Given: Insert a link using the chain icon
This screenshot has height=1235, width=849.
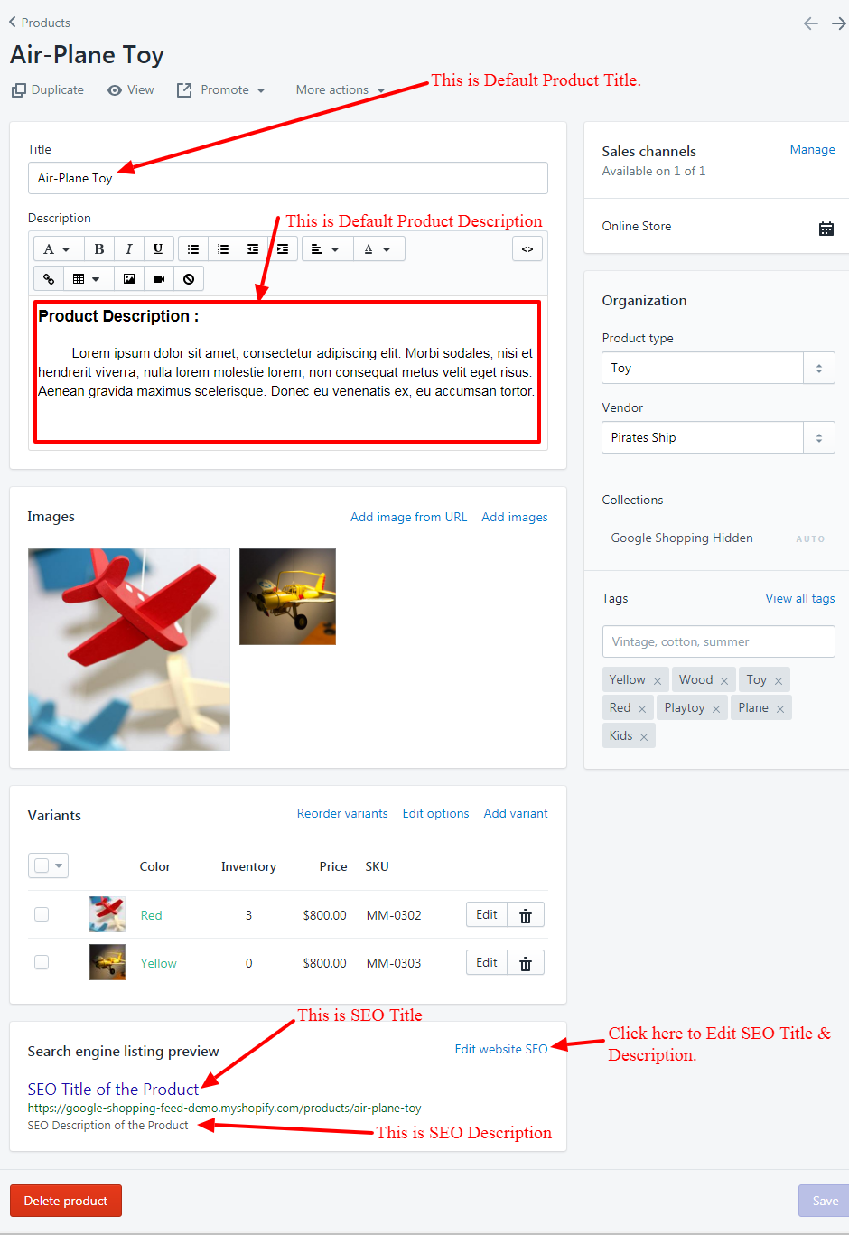Looking at the screenshot, I should [x=49, y=279].
